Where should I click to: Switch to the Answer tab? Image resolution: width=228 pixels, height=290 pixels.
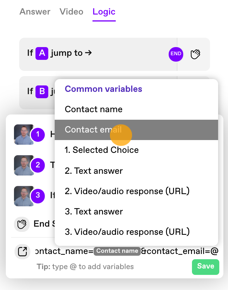(x=35, y=12)
